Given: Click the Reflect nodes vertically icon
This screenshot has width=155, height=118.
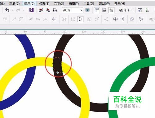Looking at the screenshot, I should [123, 19].
